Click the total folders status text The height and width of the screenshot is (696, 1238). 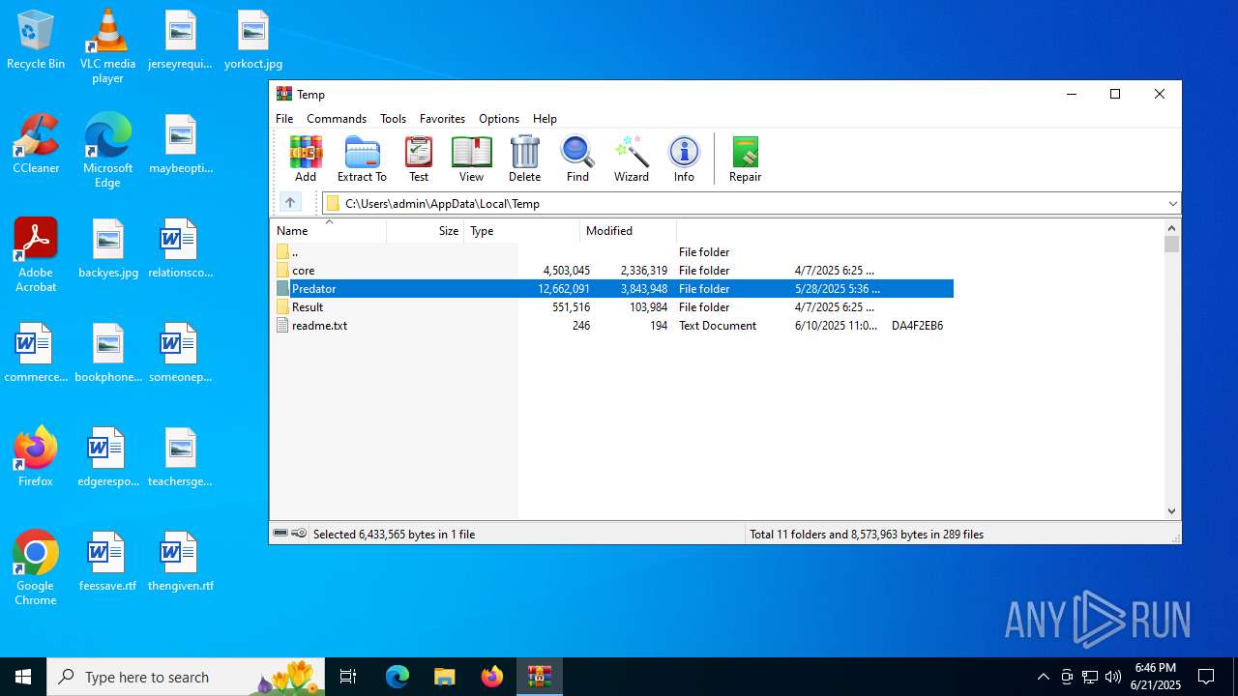867,535
